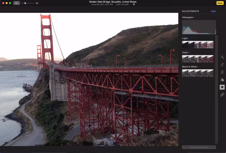Toggle the split view sidebar button
226x153 pixels.
[x=17, y=3]
